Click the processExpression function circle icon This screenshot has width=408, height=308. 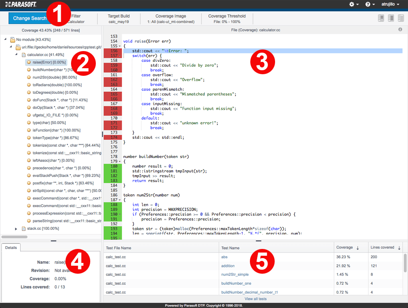29,213
